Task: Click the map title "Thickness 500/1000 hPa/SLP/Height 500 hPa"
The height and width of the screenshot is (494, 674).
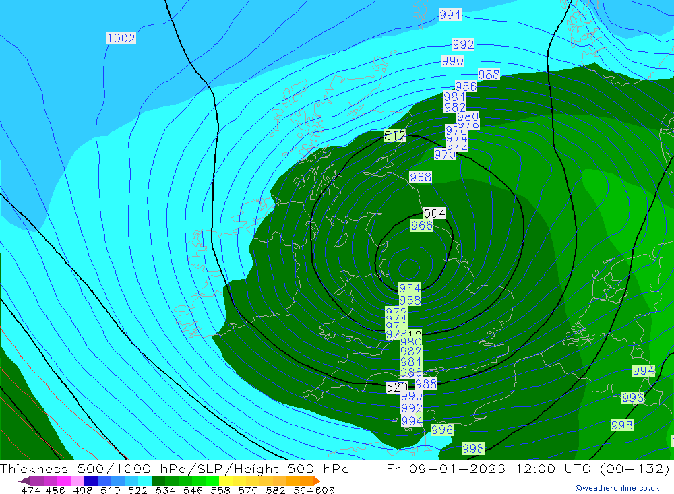Action: pyautogui.click(x=175, y=469)
